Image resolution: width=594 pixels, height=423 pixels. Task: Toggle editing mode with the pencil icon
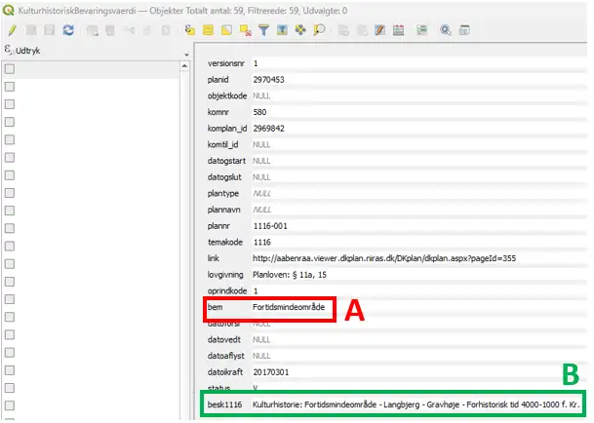click(x=12, y=30)
